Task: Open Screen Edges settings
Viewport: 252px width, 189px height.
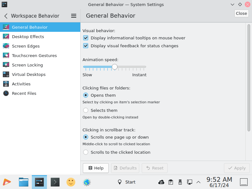Action: coord(40,46)
